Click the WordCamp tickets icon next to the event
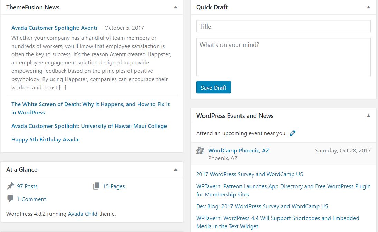378x232 pixels. (x=200, y=150)
